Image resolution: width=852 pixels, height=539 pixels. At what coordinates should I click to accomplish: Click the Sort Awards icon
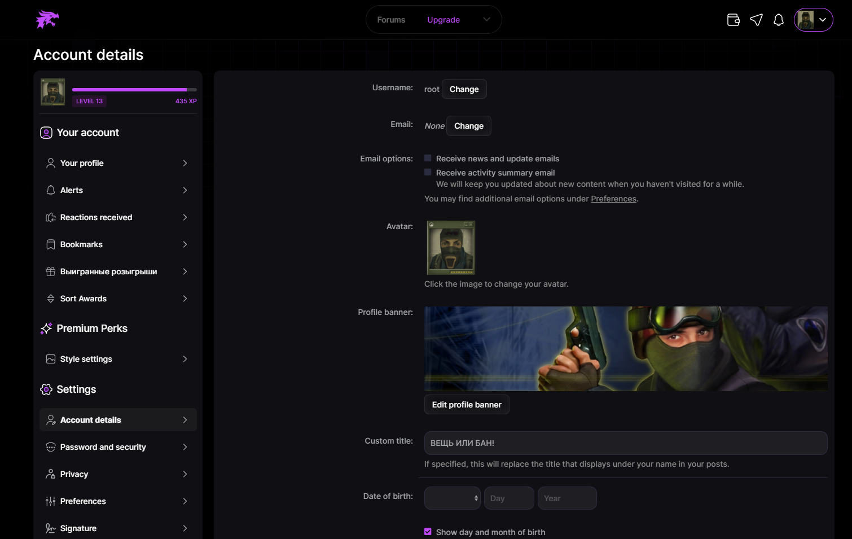click(51, 299)
